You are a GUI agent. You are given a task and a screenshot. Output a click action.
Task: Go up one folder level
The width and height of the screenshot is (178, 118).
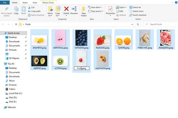pyautogui.click(x=16, y=24)
